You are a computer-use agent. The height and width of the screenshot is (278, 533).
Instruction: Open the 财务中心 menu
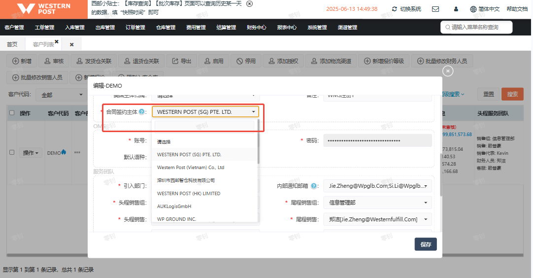(256, 27)
